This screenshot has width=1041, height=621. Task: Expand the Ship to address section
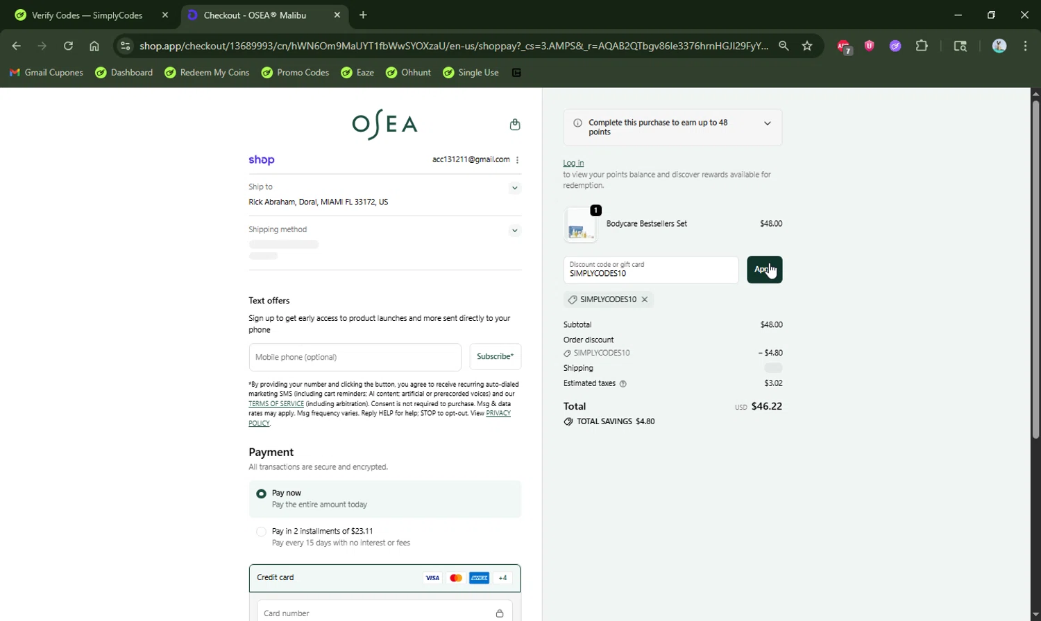coord(514,188)
